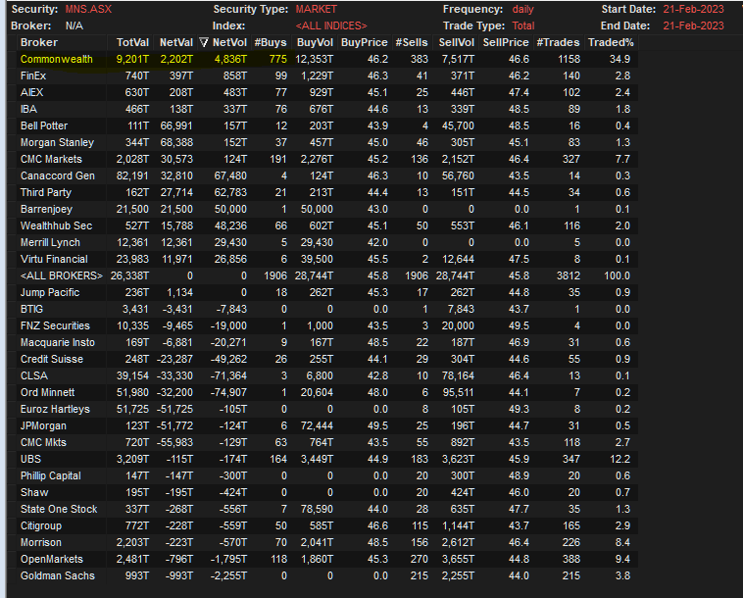Select the State One Stock broker row
743x598 pixels.
tap(327, 509)
